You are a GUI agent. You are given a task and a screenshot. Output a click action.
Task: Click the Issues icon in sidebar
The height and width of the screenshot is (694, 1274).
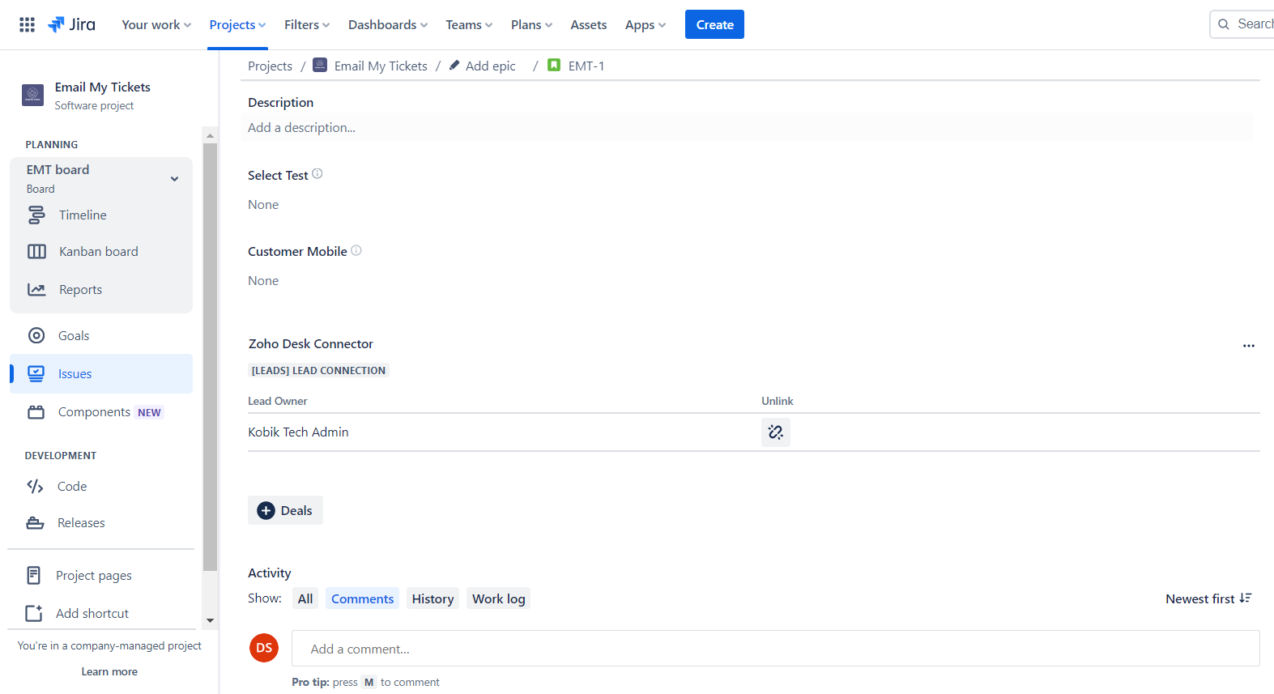click(x=36, y=373)
